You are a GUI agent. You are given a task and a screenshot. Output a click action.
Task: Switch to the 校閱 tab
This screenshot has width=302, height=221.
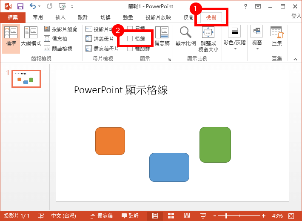tap(188, 17)
